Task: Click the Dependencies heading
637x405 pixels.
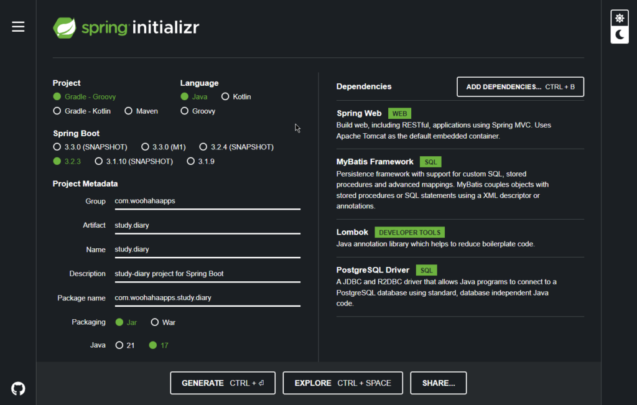Action: 364,86
